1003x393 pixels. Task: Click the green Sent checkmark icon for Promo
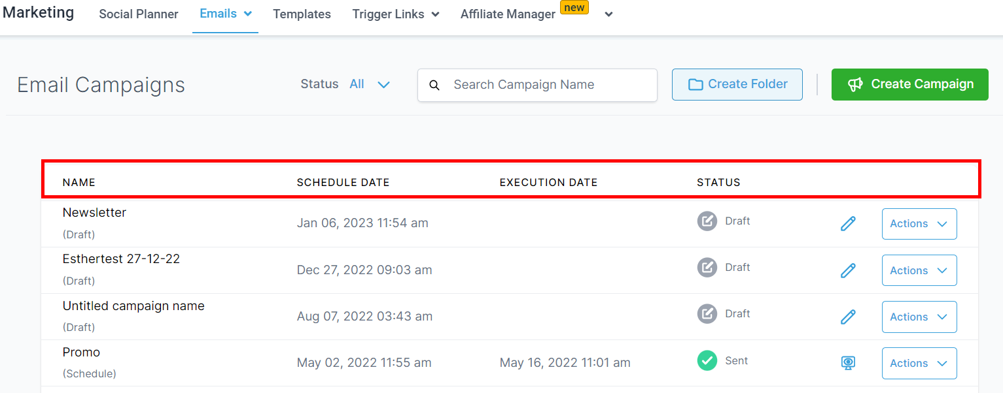(707, 360)
